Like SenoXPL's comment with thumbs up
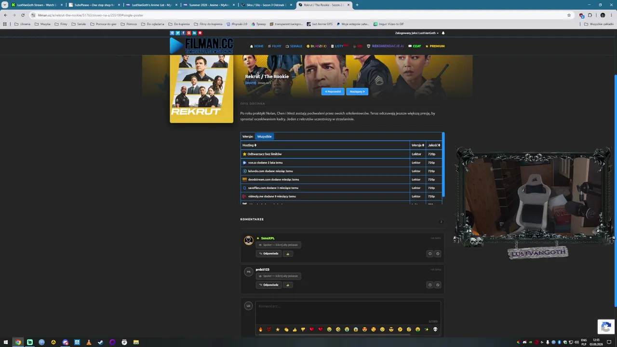Image resolution: width=617 pixels, height=347 pixels. [288, 254]
